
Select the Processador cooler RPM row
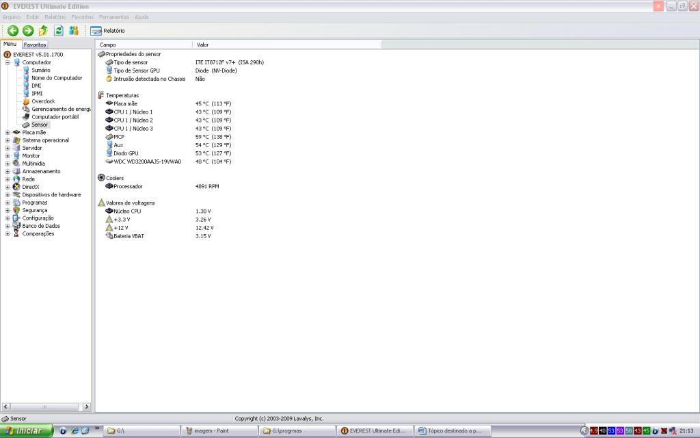pyautogui.click(x=163, y=186)
